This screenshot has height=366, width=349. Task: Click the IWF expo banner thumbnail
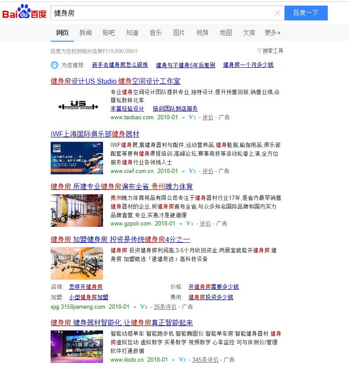[77, 158]
